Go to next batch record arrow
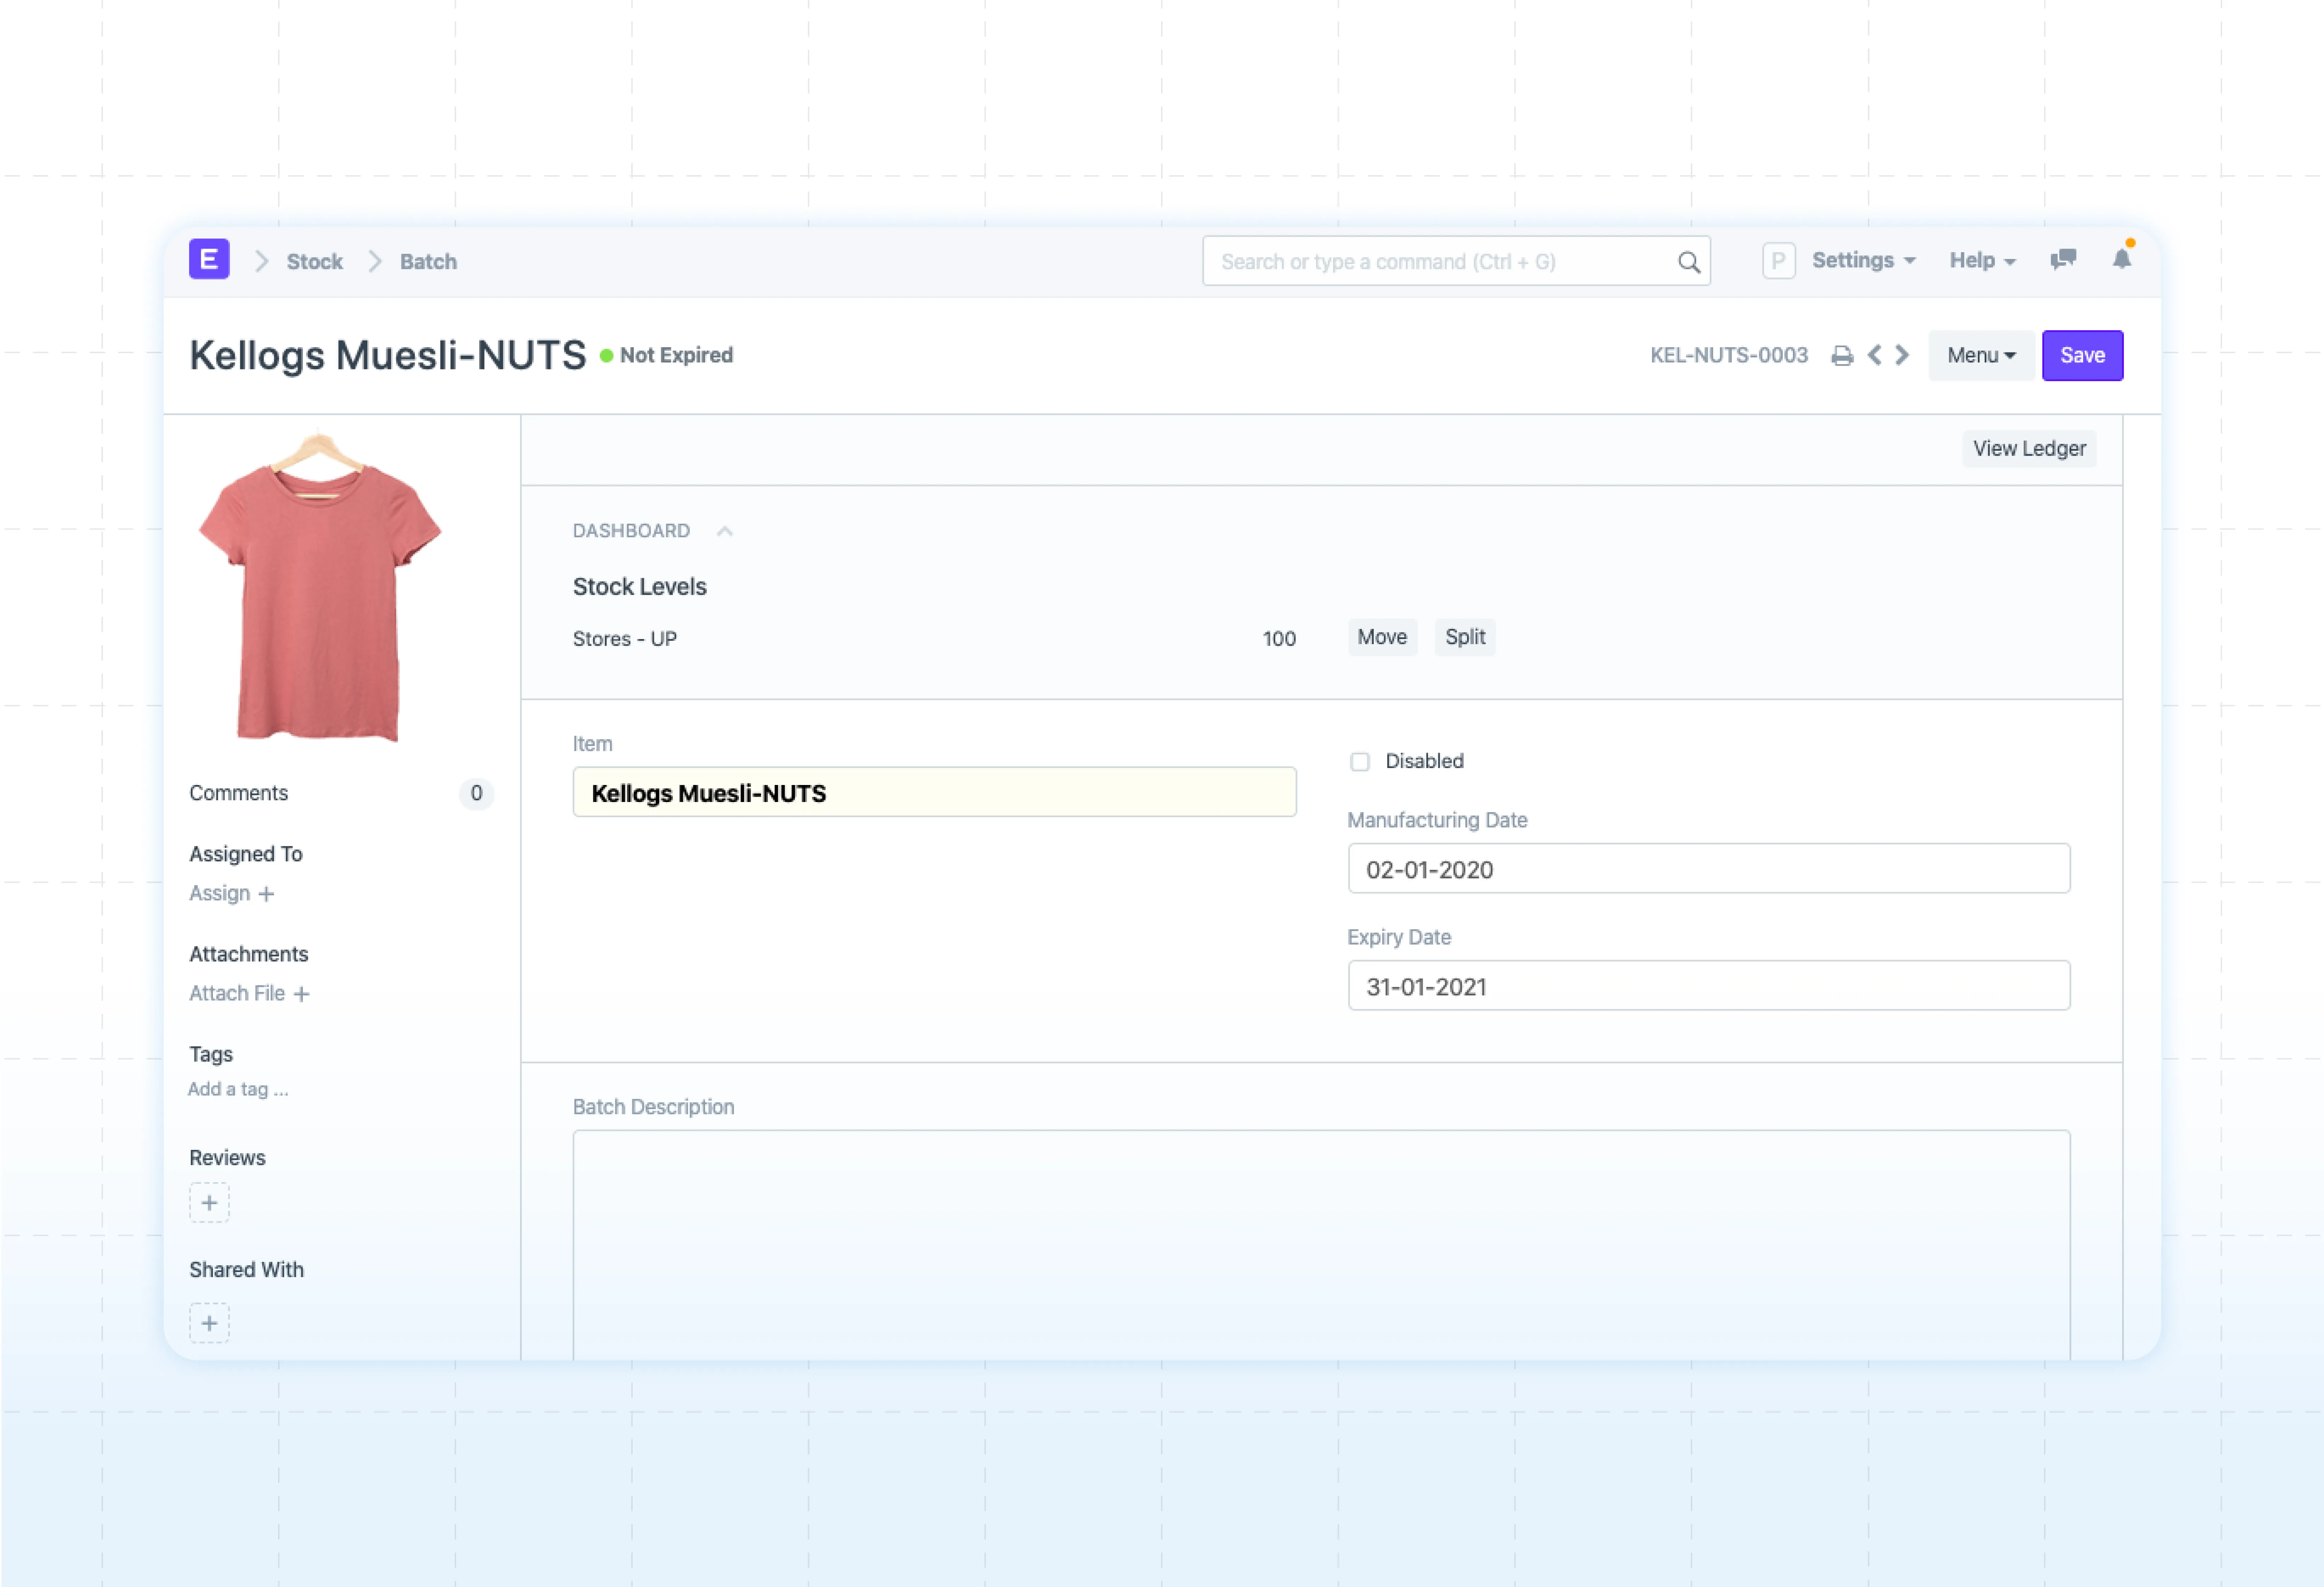 pyautogui.click(x=1902, y=355)
